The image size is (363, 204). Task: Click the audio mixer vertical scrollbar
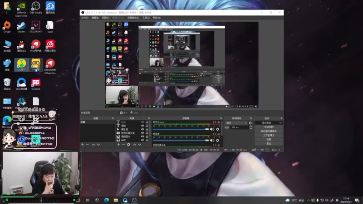coord(222,128)
